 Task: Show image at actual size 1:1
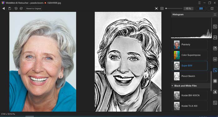(x=162, y=8)
